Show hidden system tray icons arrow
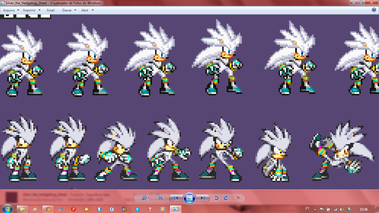379x213 pixels. click(315, 209)
